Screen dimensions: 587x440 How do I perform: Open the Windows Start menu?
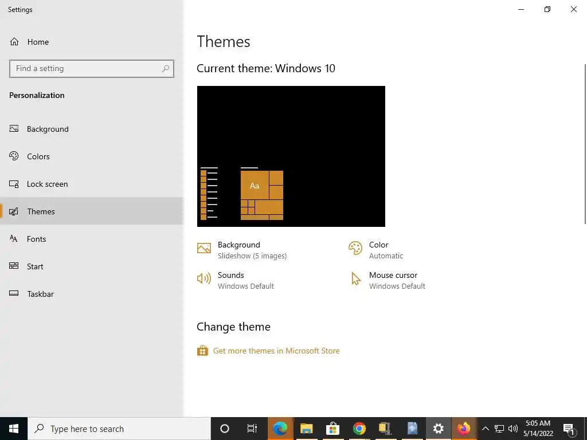pos(14,429)
